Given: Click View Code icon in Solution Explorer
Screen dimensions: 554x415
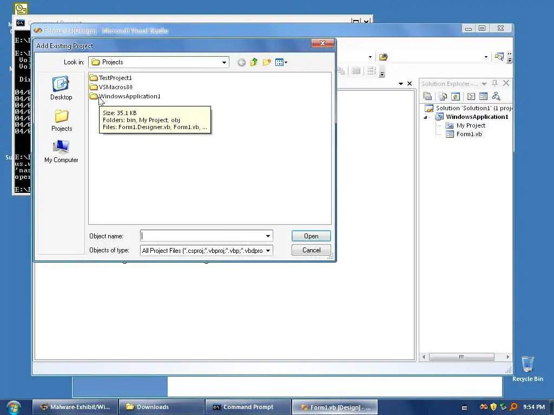Looking at the screenshot, I should coord(471,96).
